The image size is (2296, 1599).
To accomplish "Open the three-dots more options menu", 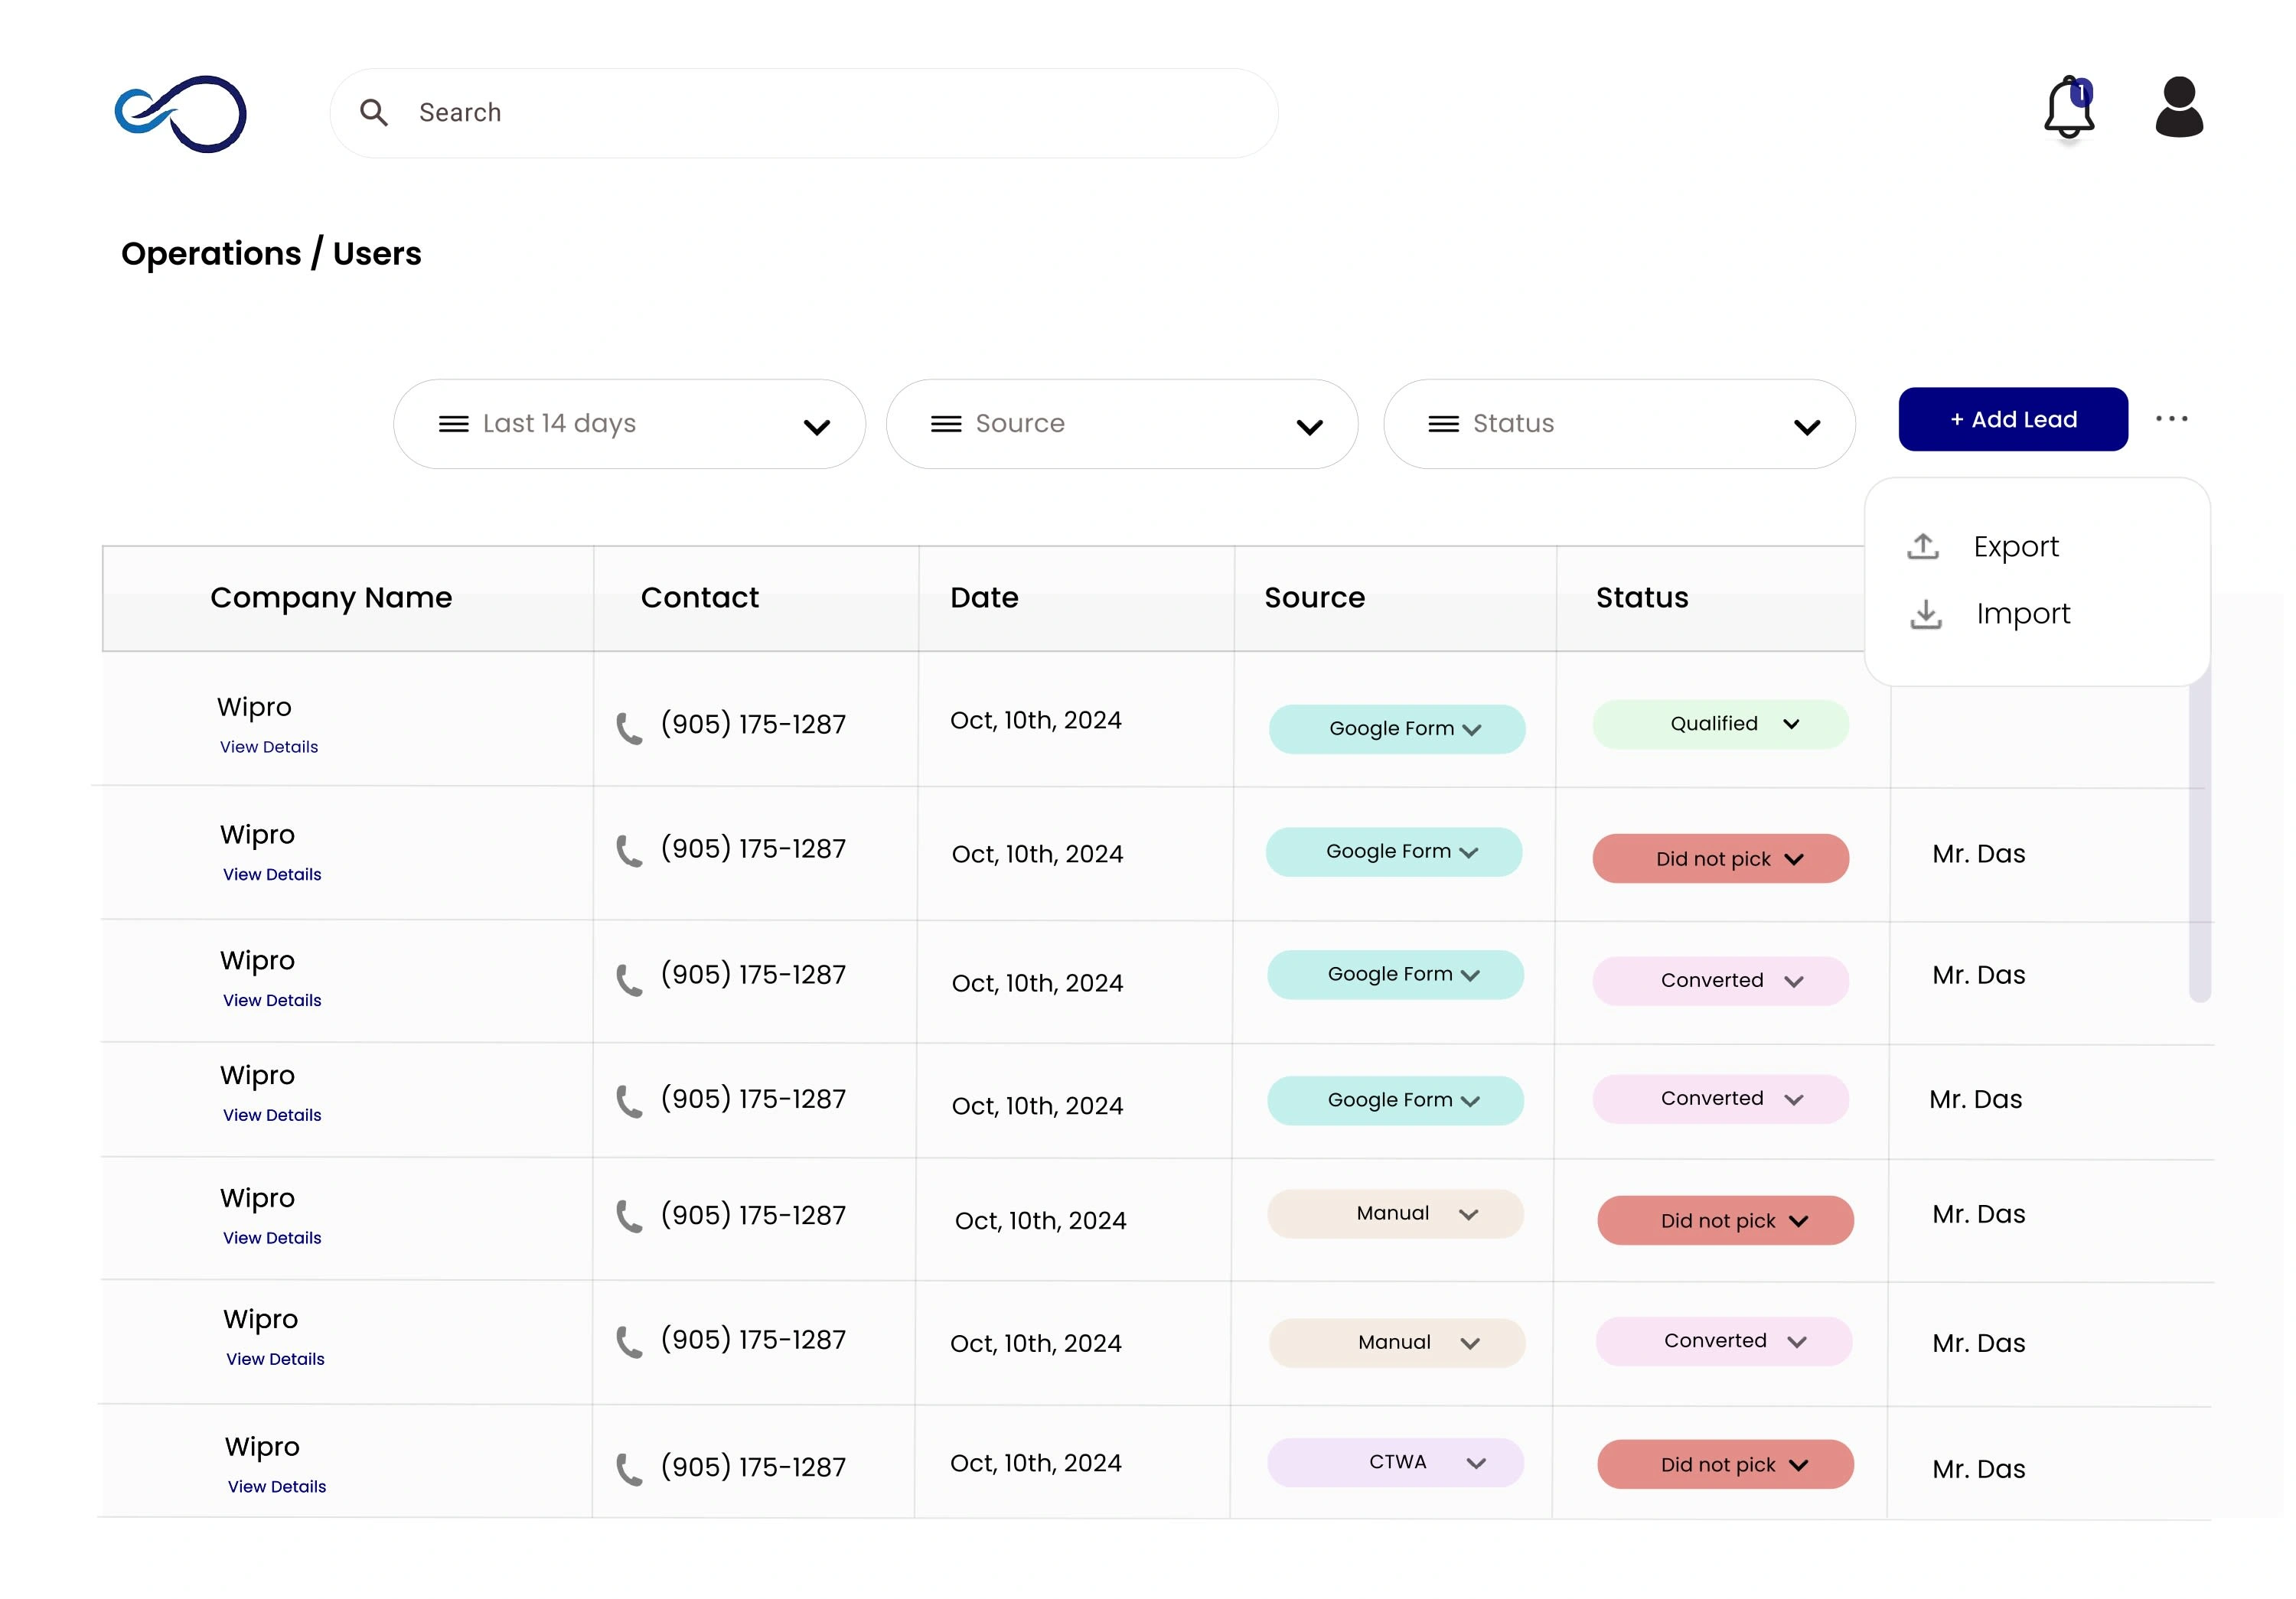I will (2171, 418).
